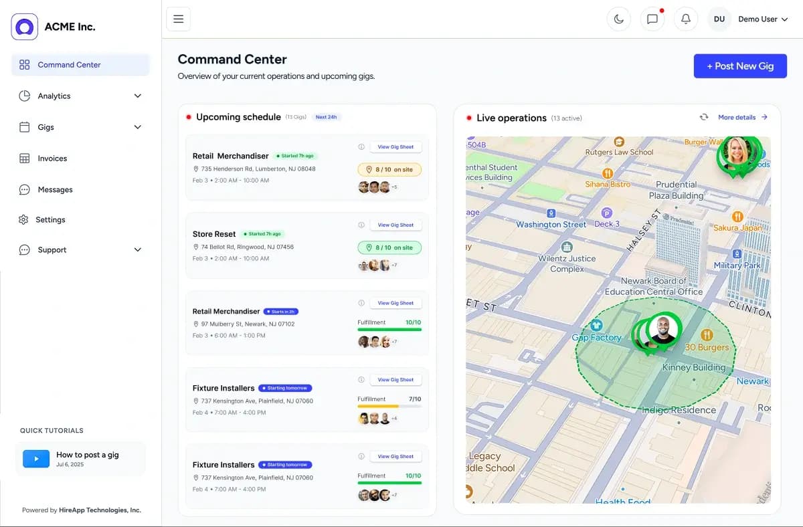Screen dimensions: 803x527
Task: Click the 30 Burgers restaurant map pin
Action: coord(707,334)
